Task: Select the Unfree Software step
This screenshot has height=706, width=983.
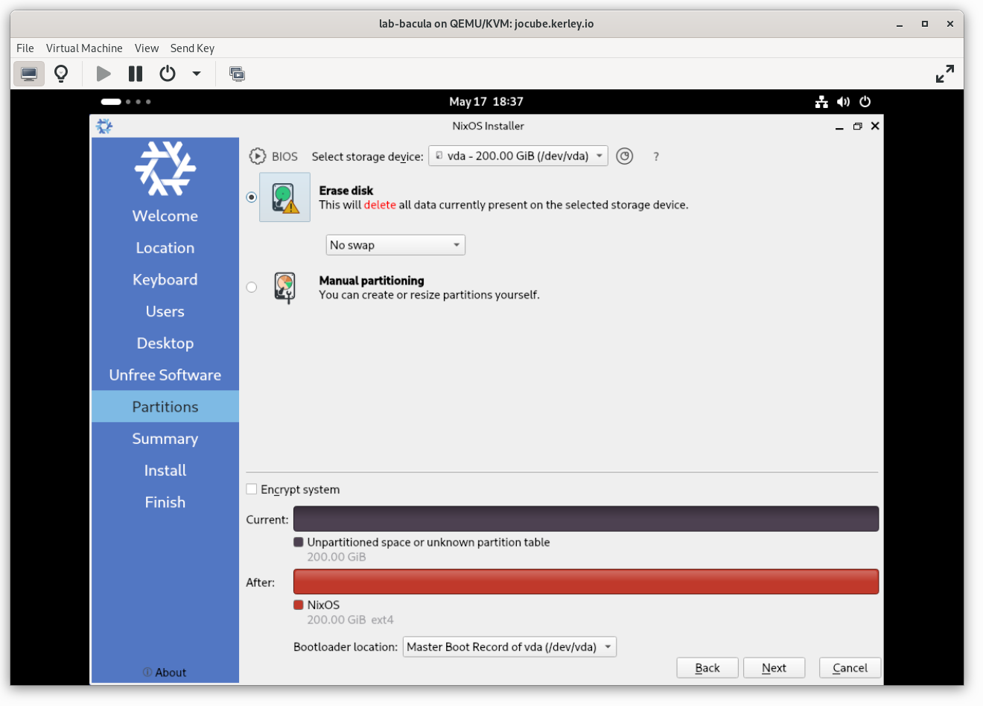Action: coord(165,375)
